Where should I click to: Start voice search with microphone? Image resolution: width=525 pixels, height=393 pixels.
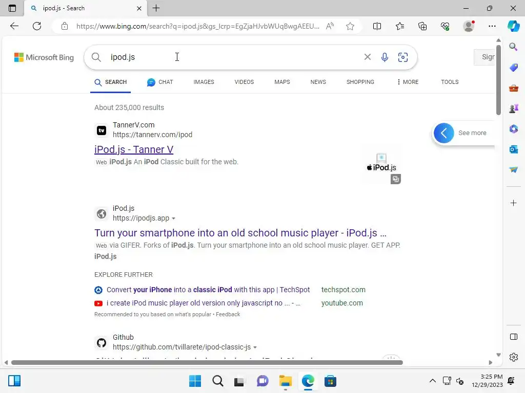pos(385,57)
